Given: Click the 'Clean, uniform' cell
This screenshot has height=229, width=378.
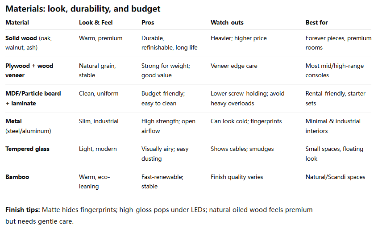Looking at the screenshot, I should (x=99, y=94).
